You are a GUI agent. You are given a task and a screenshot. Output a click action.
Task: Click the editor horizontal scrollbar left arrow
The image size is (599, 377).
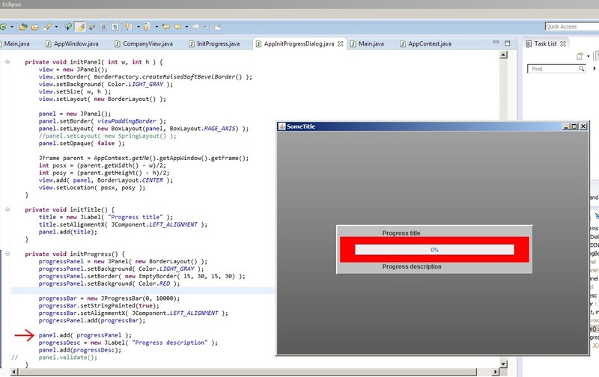14,371
